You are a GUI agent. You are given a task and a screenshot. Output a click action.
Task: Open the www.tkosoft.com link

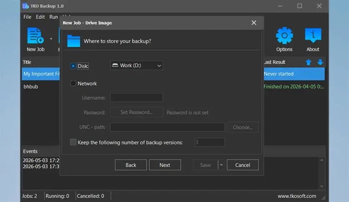(297, 196)
